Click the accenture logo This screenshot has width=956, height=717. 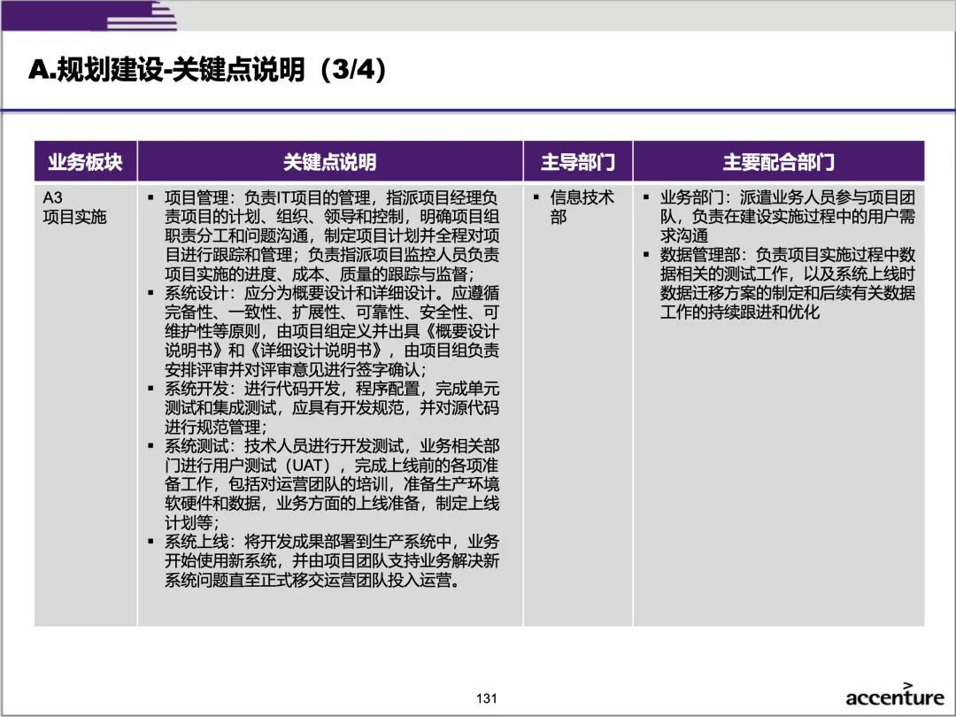click(x=894, y=695)
